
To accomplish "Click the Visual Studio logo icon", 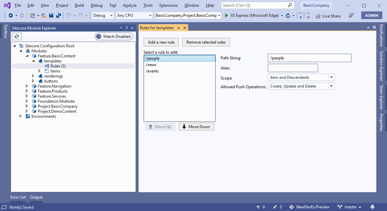I will coord(7,5).
